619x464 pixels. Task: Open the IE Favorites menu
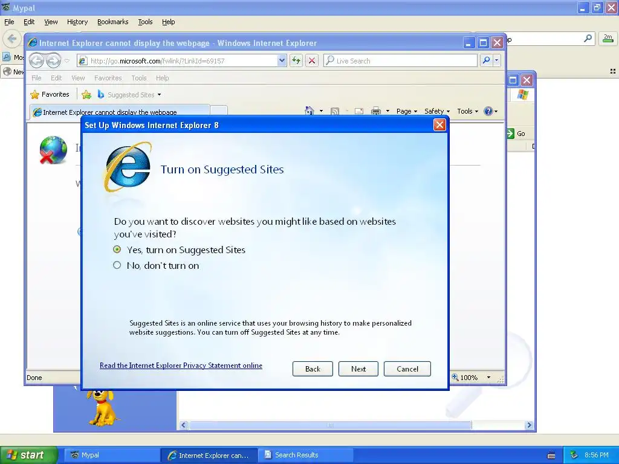pyautogui.click(x=108, y=78)
